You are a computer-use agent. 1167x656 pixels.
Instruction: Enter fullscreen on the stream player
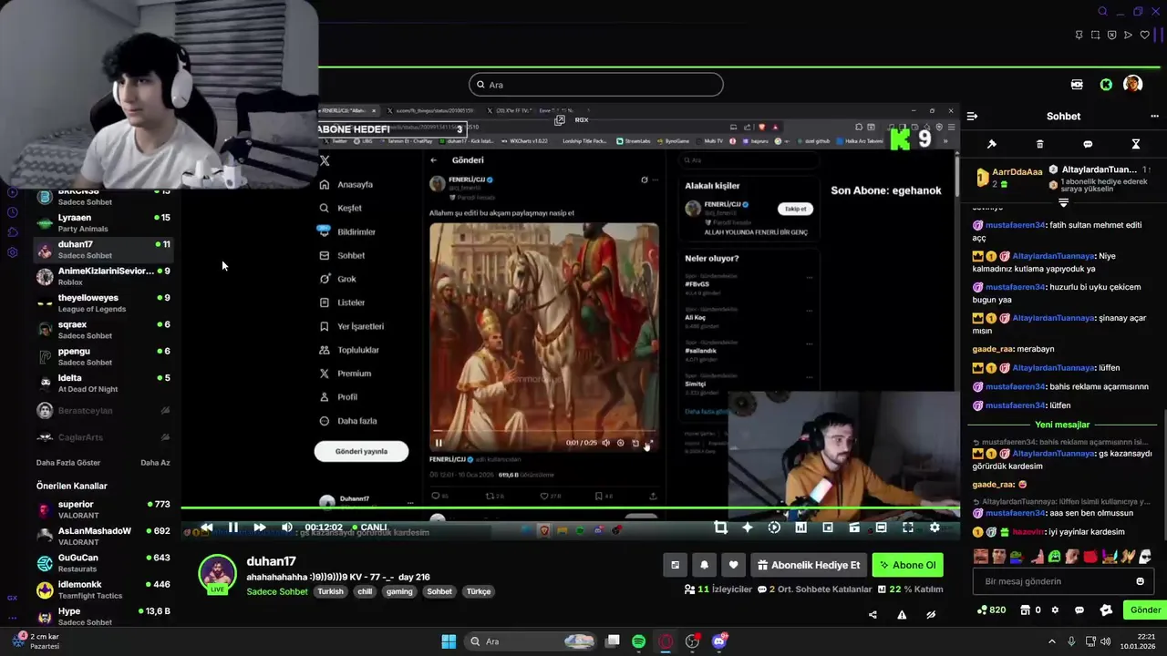[908, 528]
